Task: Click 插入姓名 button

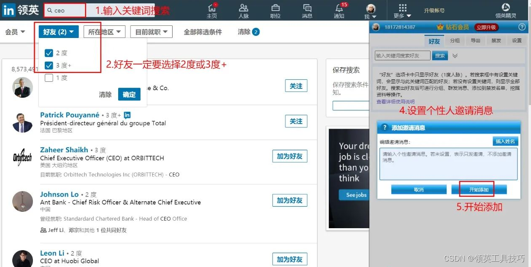Action: point(505,141)
